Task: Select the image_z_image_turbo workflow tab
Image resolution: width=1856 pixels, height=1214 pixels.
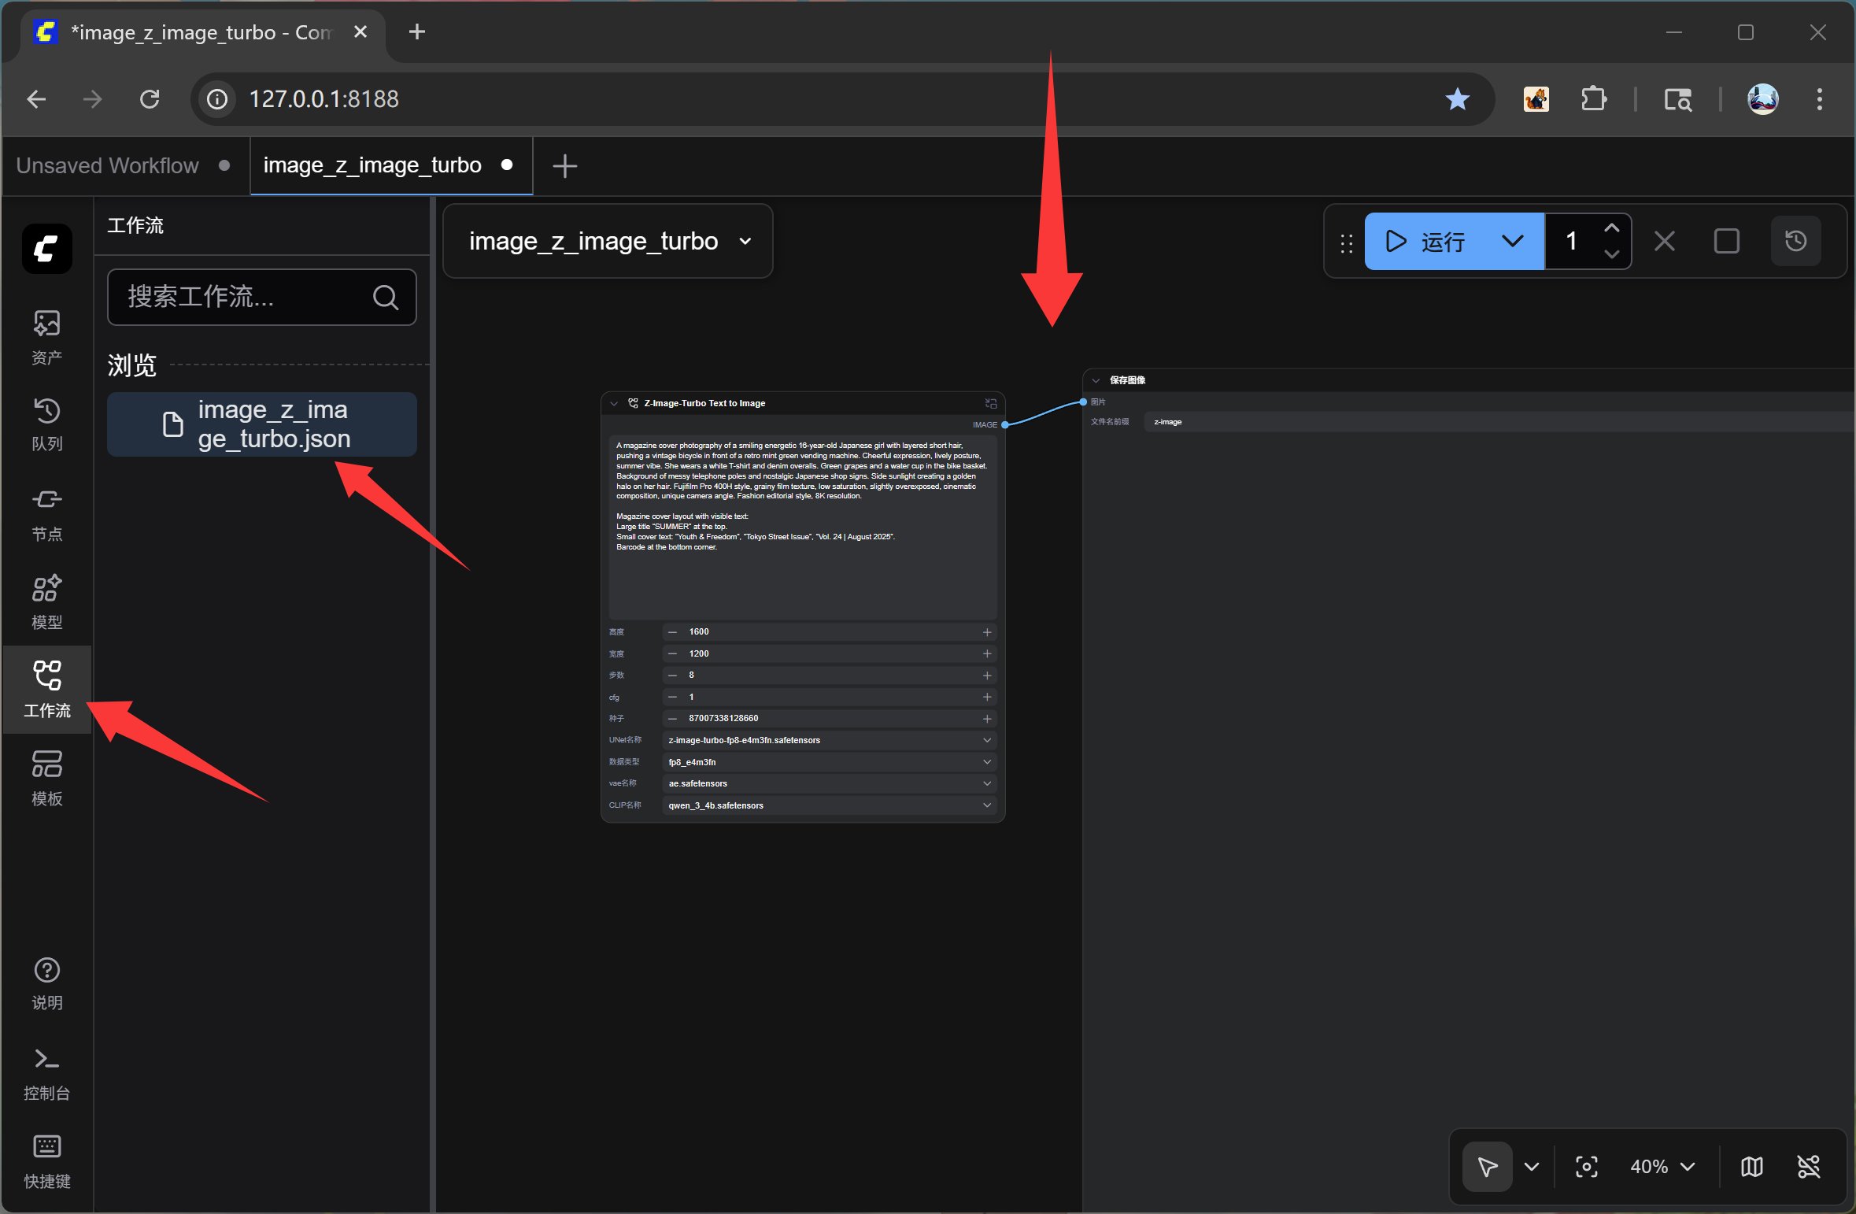Action: [372, 165]
